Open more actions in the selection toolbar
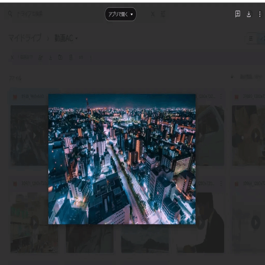This screenshot has height=265, width=265. (x=91, y=58)
